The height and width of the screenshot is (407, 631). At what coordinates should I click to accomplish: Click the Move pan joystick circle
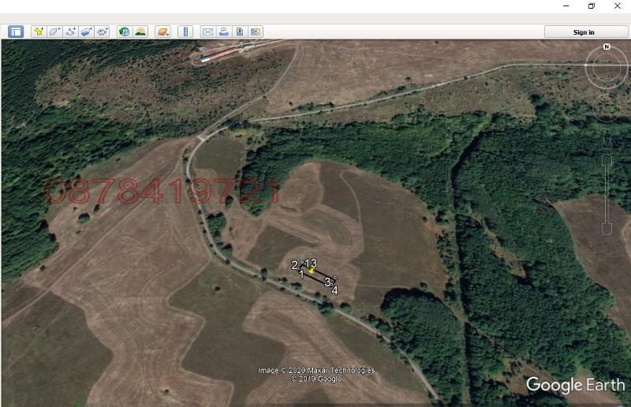(607, 106)
